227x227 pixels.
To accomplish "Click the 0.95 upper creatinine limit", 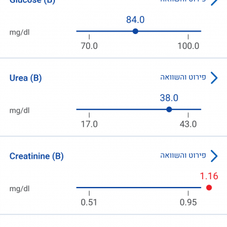I will [x=188, y=203].
